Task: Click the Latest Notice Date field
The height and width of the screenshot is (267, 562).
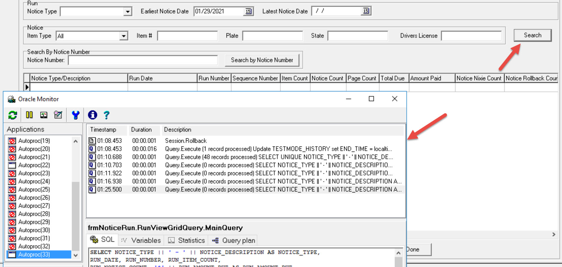Action: pos(337,11)
